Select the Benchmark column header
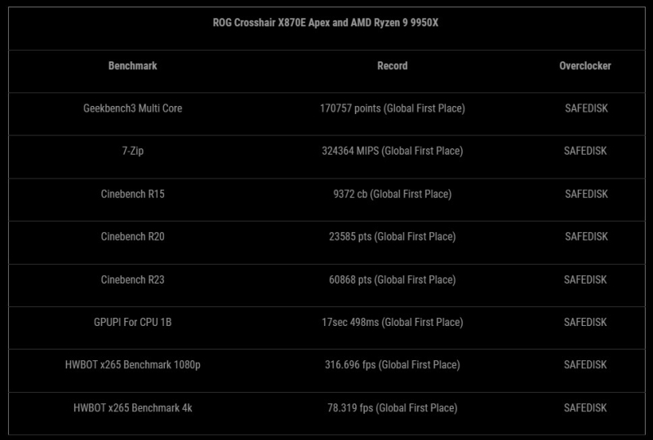Viewport: 653px width, 440px height. click(x=132, y=66)
